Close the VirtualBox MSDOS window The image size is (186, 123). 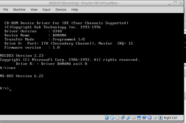(x=181, y=3)
